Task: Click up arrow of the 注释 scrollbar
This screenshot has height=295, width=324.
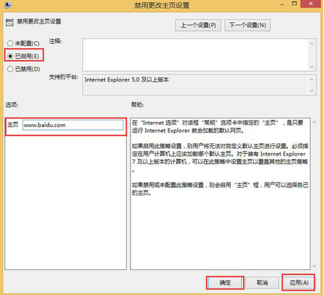Action: coord(312,44)
